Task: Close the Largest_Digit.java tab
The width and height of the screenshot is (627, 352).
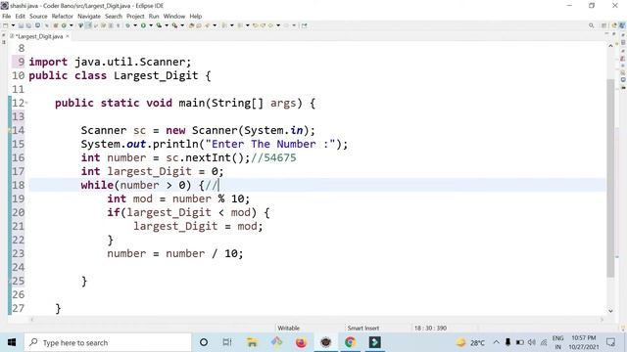Action: point(68,36)
